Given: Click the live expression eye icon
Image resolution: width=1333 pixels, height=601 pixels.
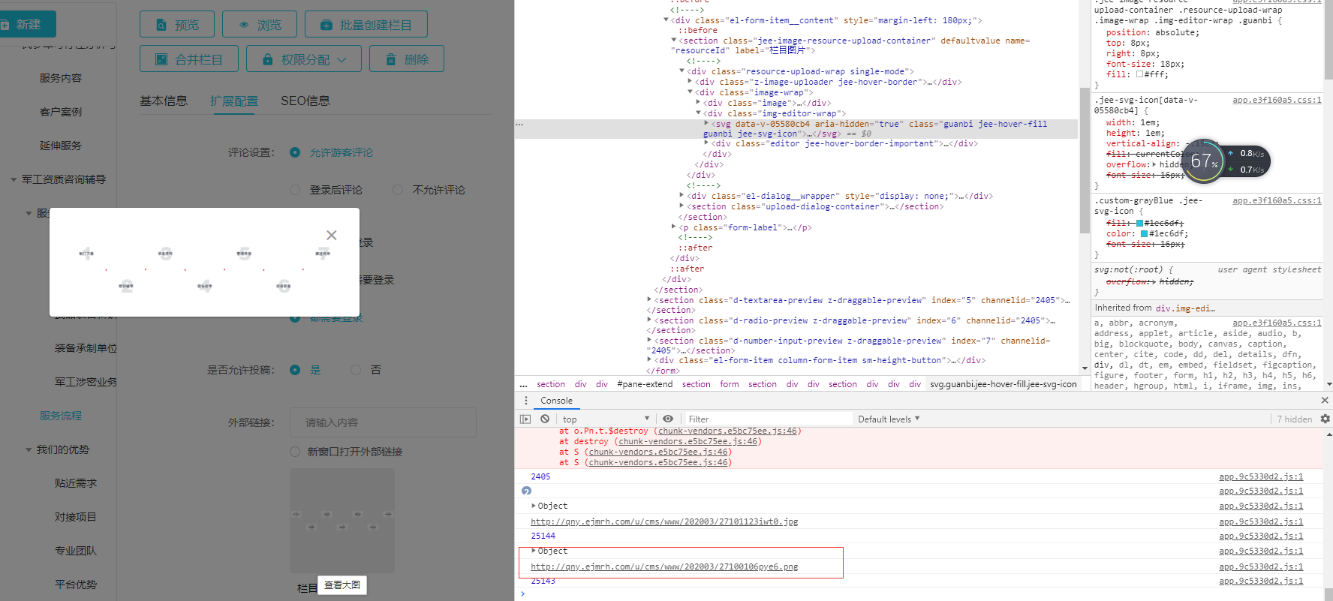Looking at the screenshot, I should point(668,419).
